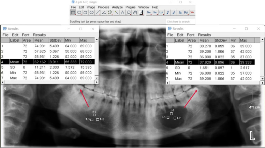Select the Mean row with value 62.162
Screen dimensions: 265x148
(x=48, y=62)
